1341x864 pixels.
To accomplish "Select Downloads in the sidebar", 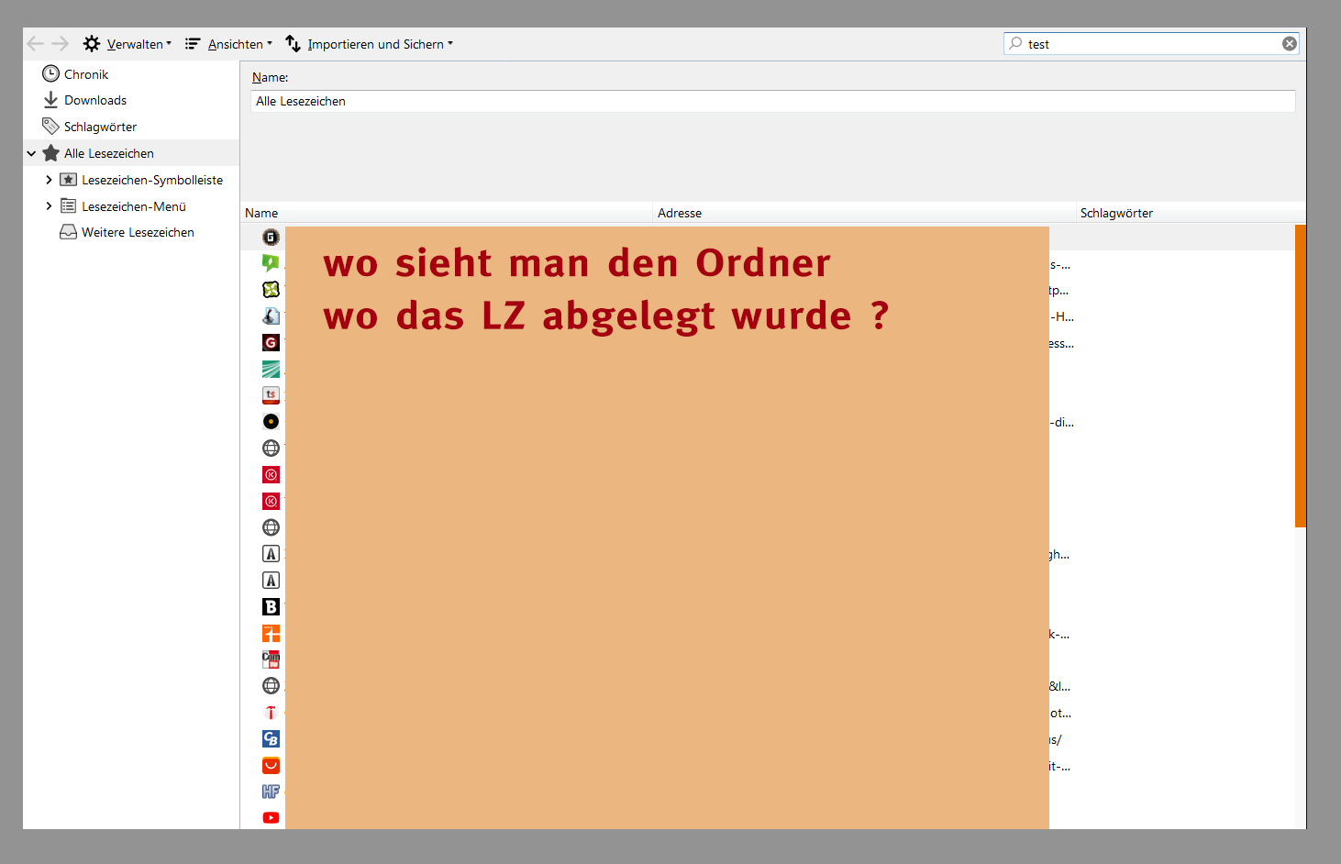I will tap(95, 100).
